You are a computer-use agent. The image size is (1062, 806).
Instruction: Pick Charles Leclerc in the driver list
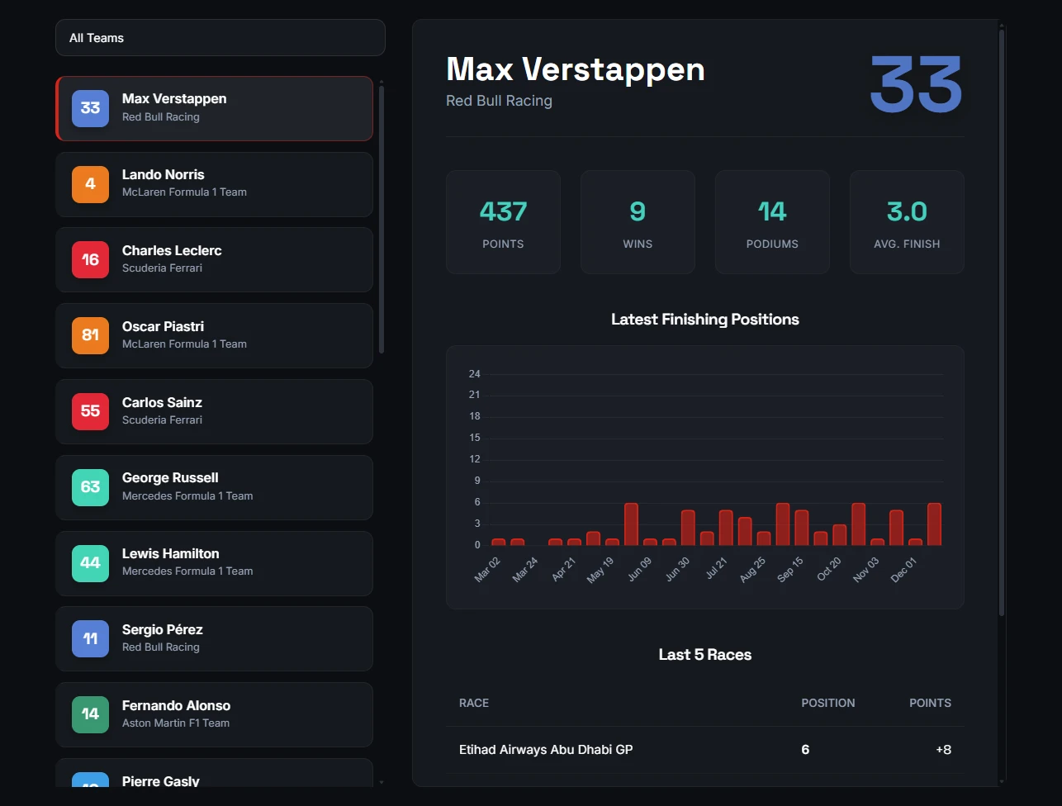click(x=214, y=260)
